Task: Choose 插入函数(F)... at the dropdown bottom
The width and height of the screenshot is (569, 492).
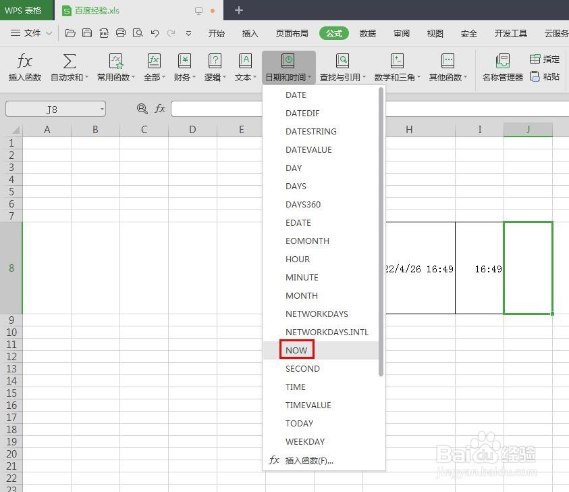Action: [x=310, y=460]
